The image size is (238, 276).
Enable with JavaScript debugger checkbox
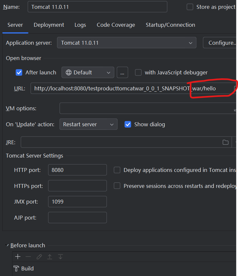[x=138, y=72]
